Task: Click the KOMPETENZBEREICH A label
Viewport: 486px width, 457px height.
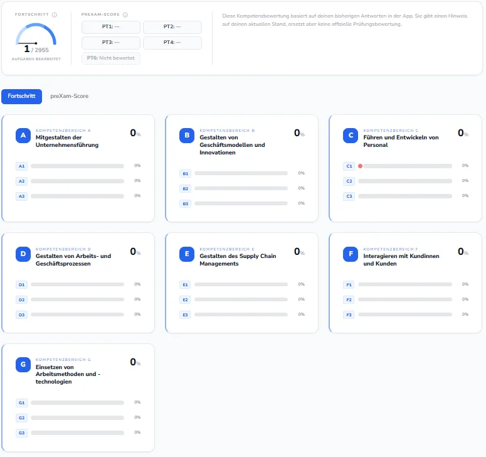Action: pyautogui.click(x=63, y=131)
